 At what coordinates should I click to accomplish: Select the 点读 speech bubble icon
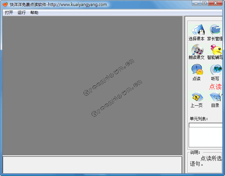197,69
